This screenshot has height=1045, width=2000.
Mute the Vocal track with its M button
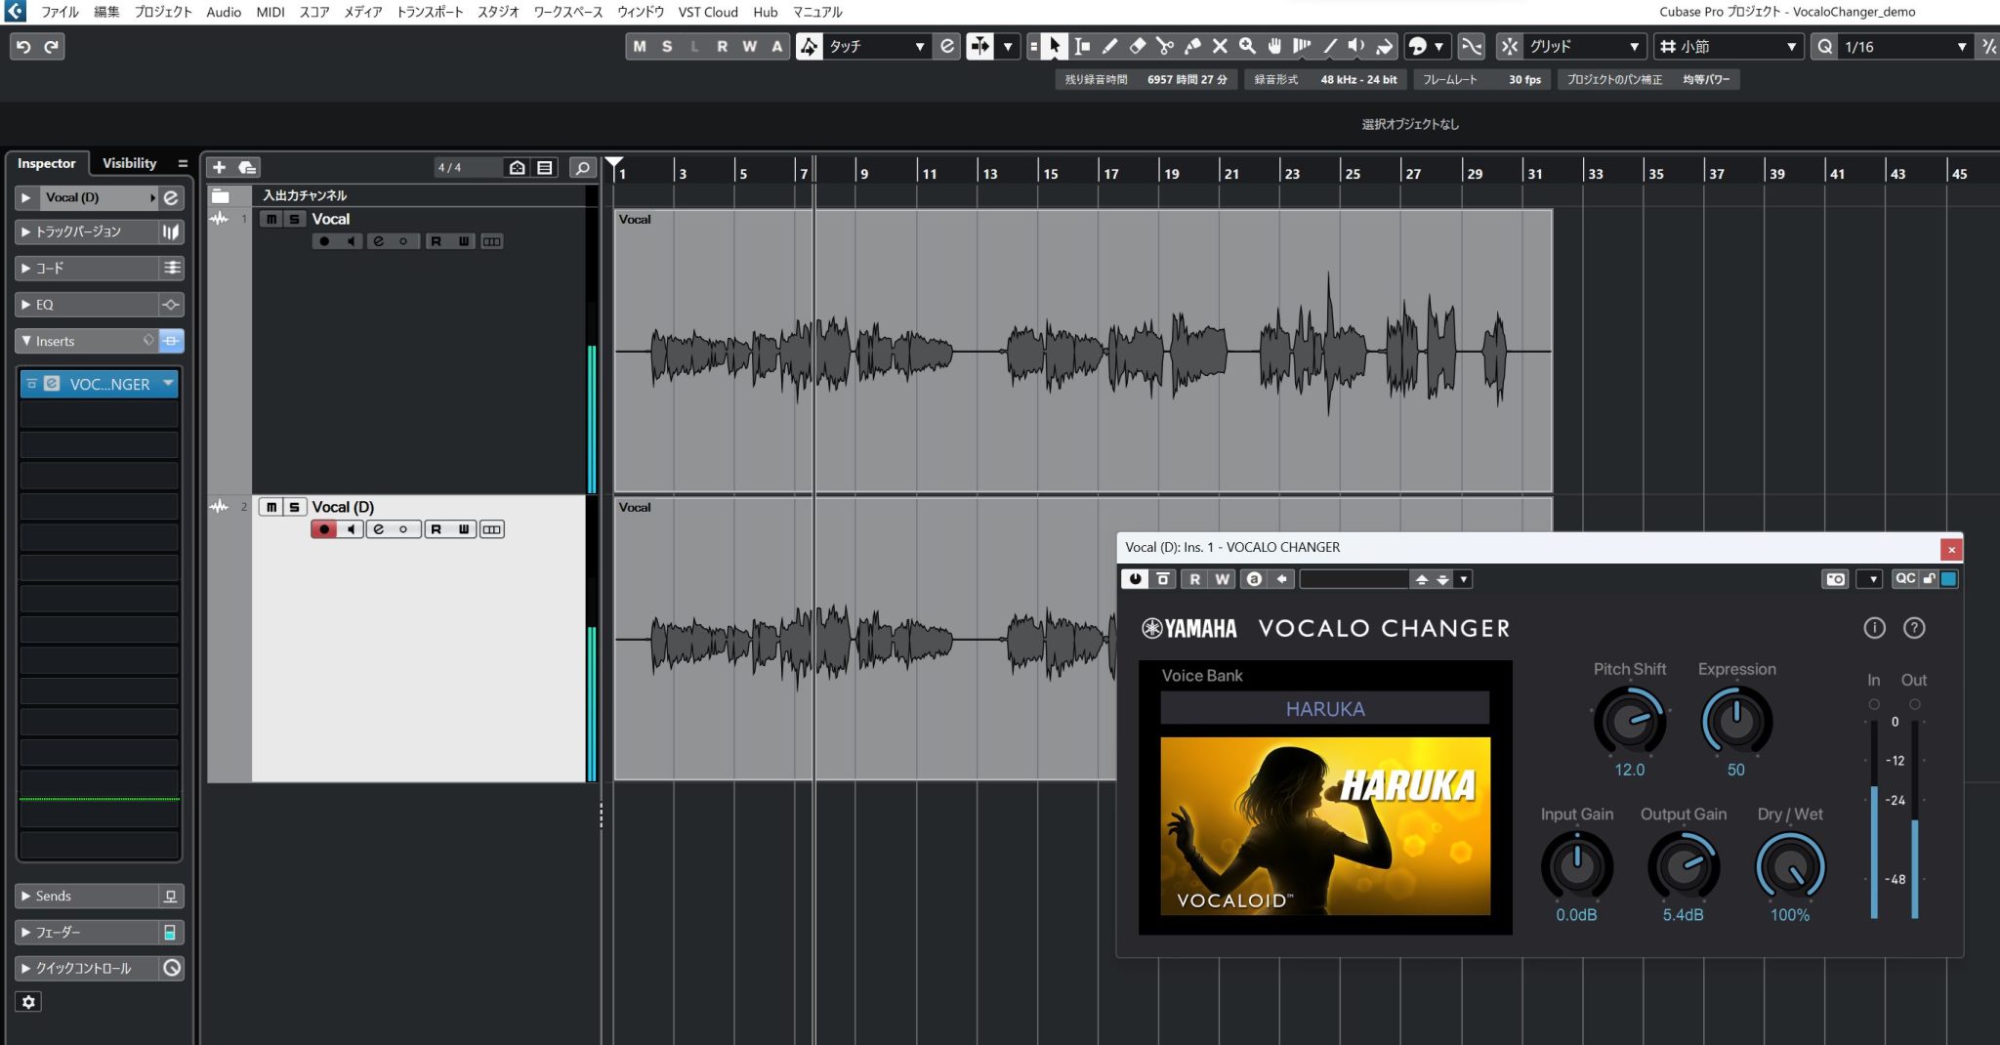coord(271,219)
